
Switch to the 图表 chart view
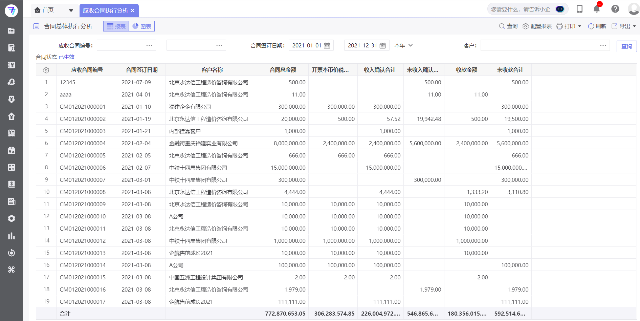click(142, 26)
